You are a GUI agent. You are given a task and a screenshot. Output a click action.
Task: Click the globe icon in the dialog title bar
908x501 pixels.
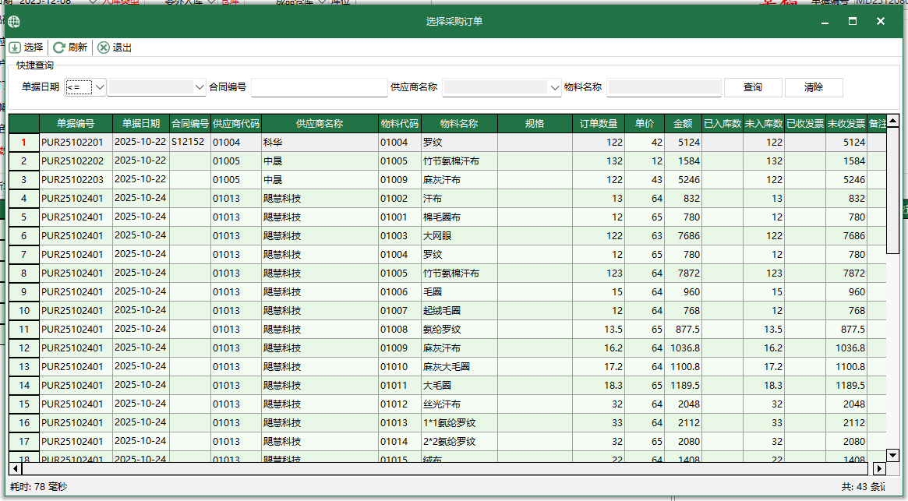point(13,22)
